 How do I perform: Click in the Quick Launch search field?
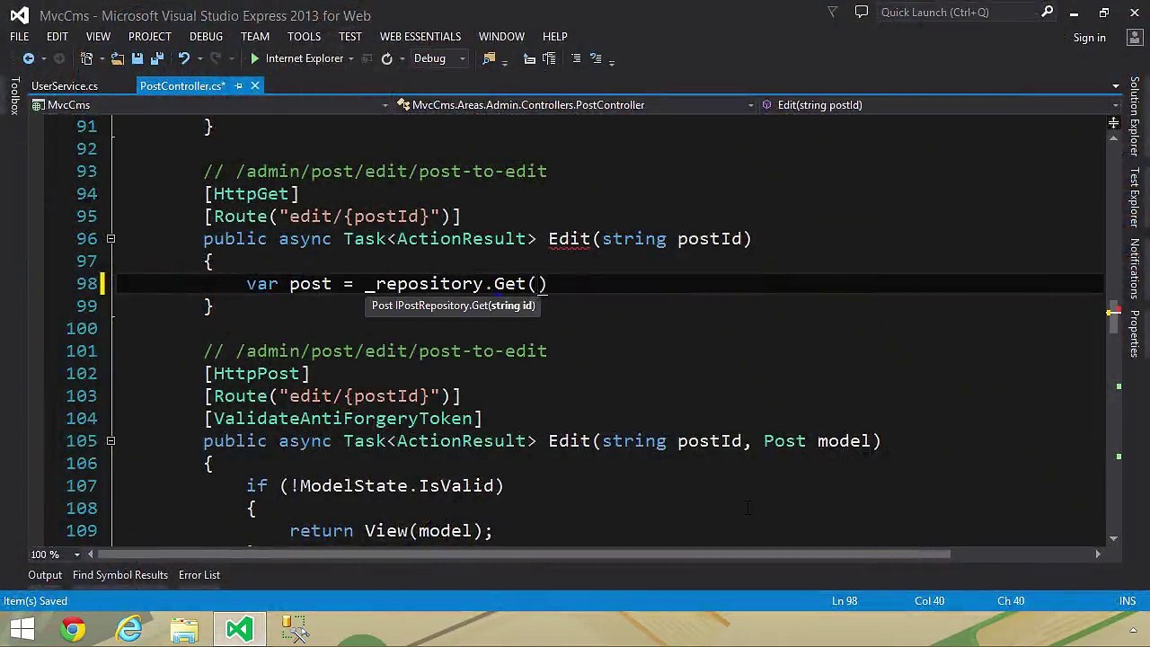pos(957,12)
